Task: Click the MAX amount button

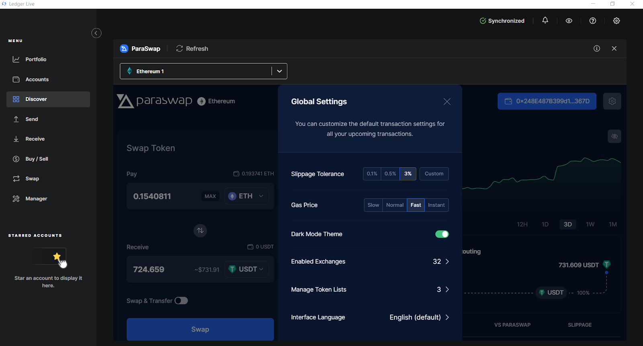Action: point(210,196)
